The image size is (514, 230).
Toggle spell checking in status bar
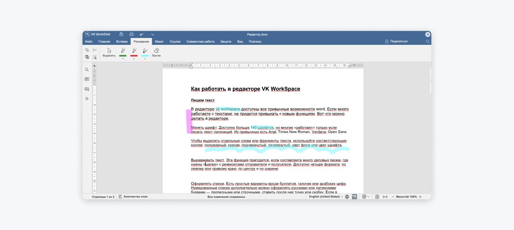click(354, 197)
